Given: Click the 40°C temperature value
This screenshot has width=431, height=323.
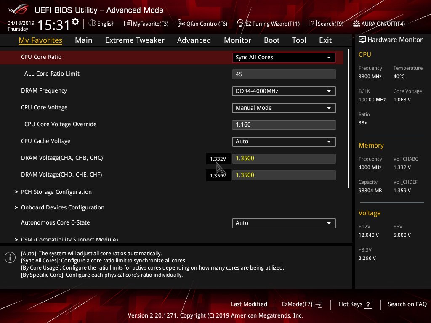Looking at the screenshot, I should [399, 77].
